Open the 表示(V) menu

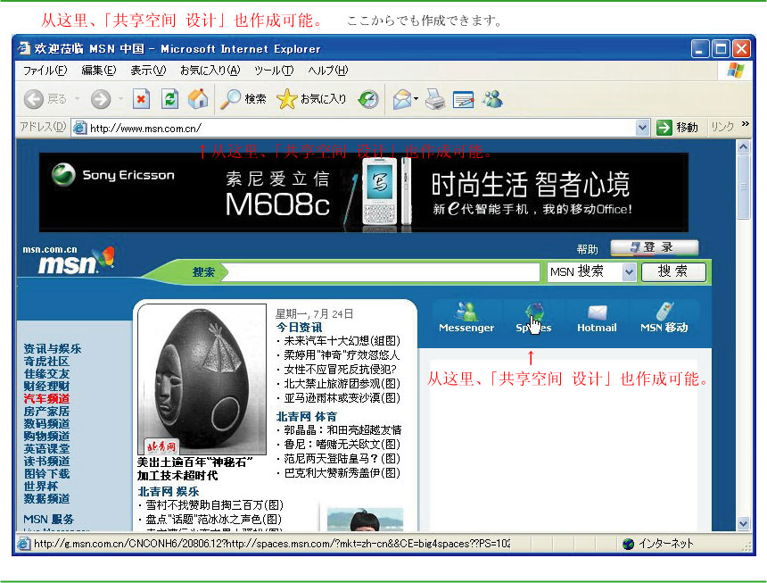[148, 71]
